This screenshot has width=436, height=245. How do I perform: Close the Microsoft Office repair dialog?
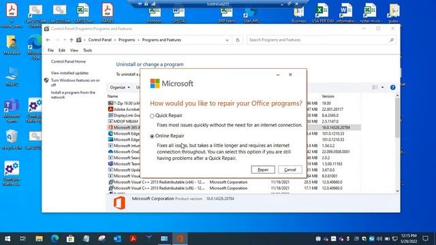[x=290, y=75]
